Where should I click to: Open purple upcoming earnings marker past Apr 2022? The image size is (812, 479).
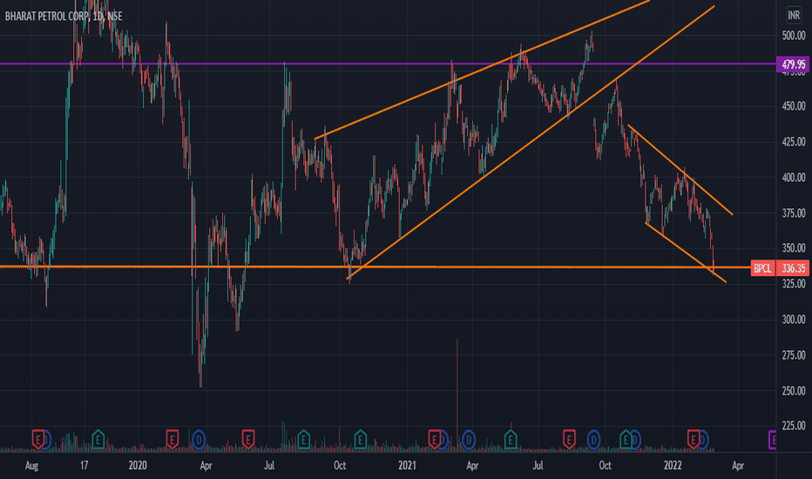[772, 440]
